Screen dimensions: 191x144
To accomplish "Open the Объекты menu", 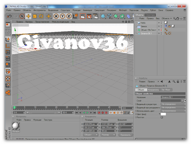I will [27, 10].
